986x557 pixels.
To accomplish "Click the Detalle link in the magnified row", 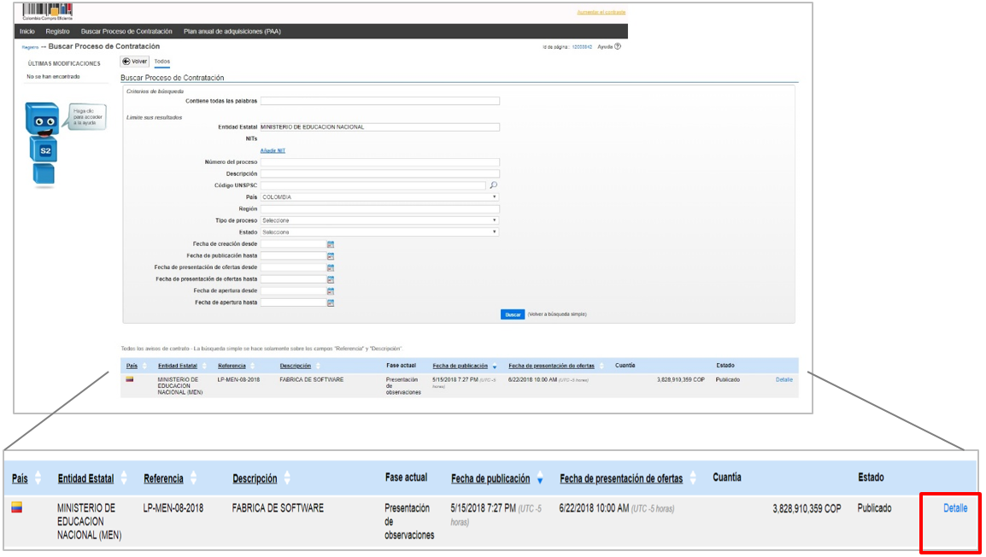I will pos(955,508).
